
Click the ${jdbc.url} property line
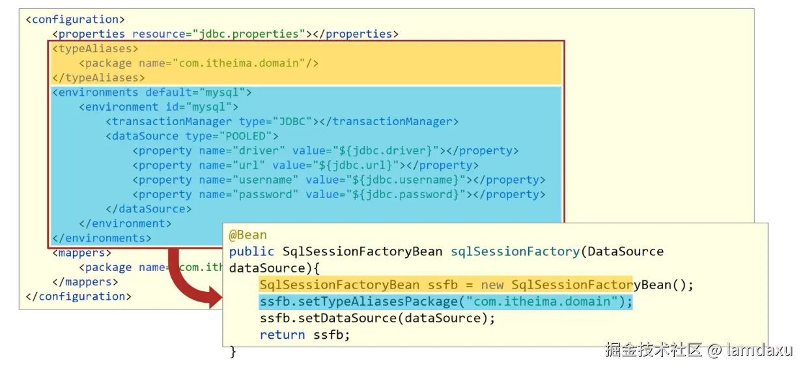(305, 165)
